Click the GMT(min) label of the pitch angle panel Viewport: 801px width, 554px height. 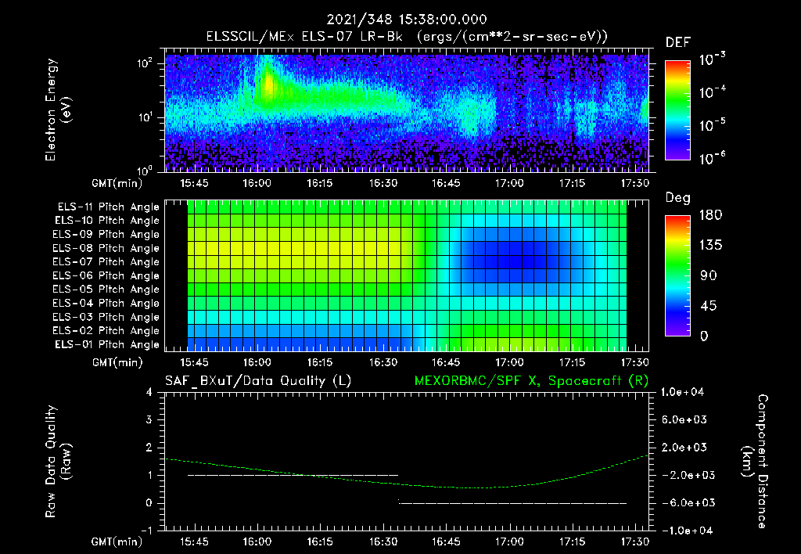coord(117,363)
